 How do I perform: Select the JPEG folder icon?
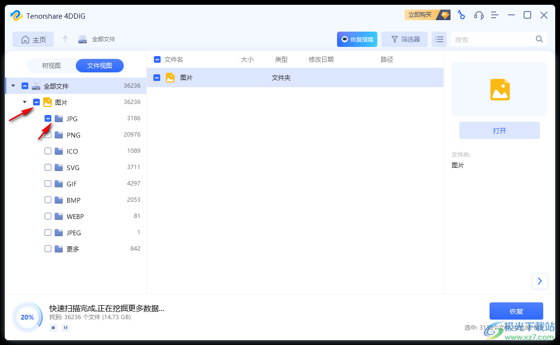pyautogui.click(x=59, y=232)
